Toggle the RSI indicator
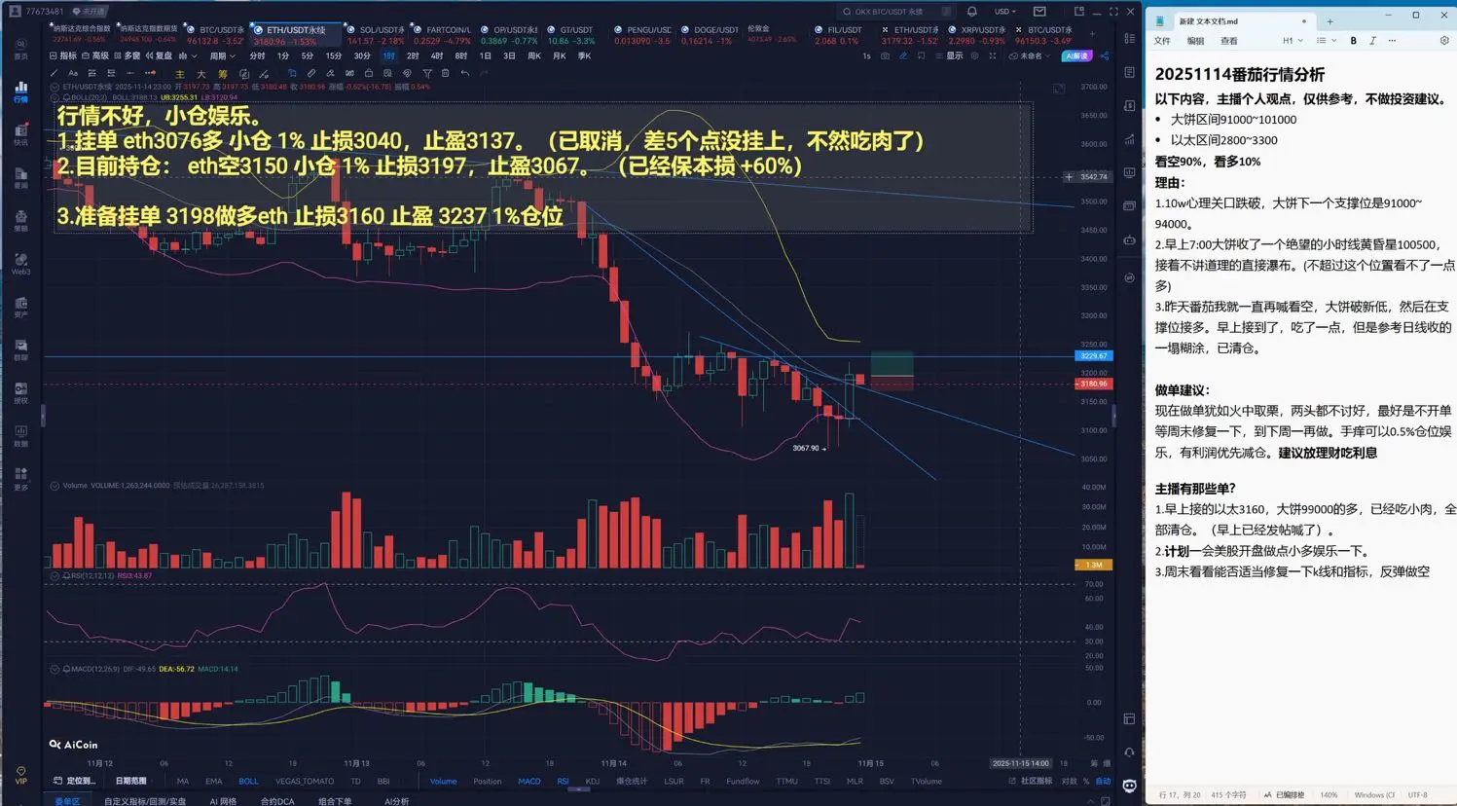 (x=563, y=781)
